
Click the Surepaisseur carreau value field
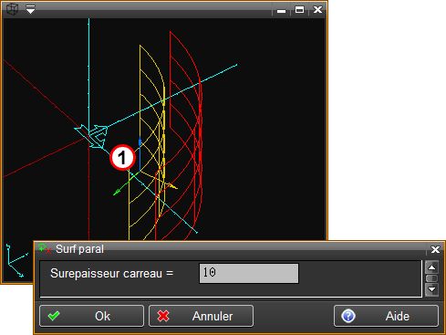[249, 273]
